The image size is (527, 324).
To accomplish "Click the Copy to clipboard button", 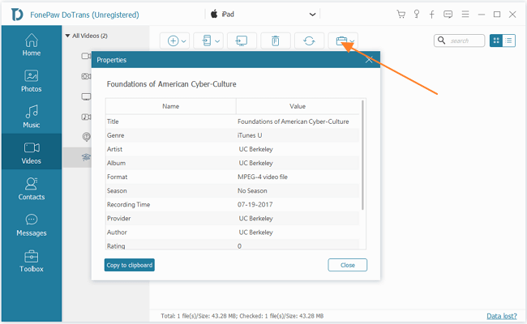I will point(130,265).
